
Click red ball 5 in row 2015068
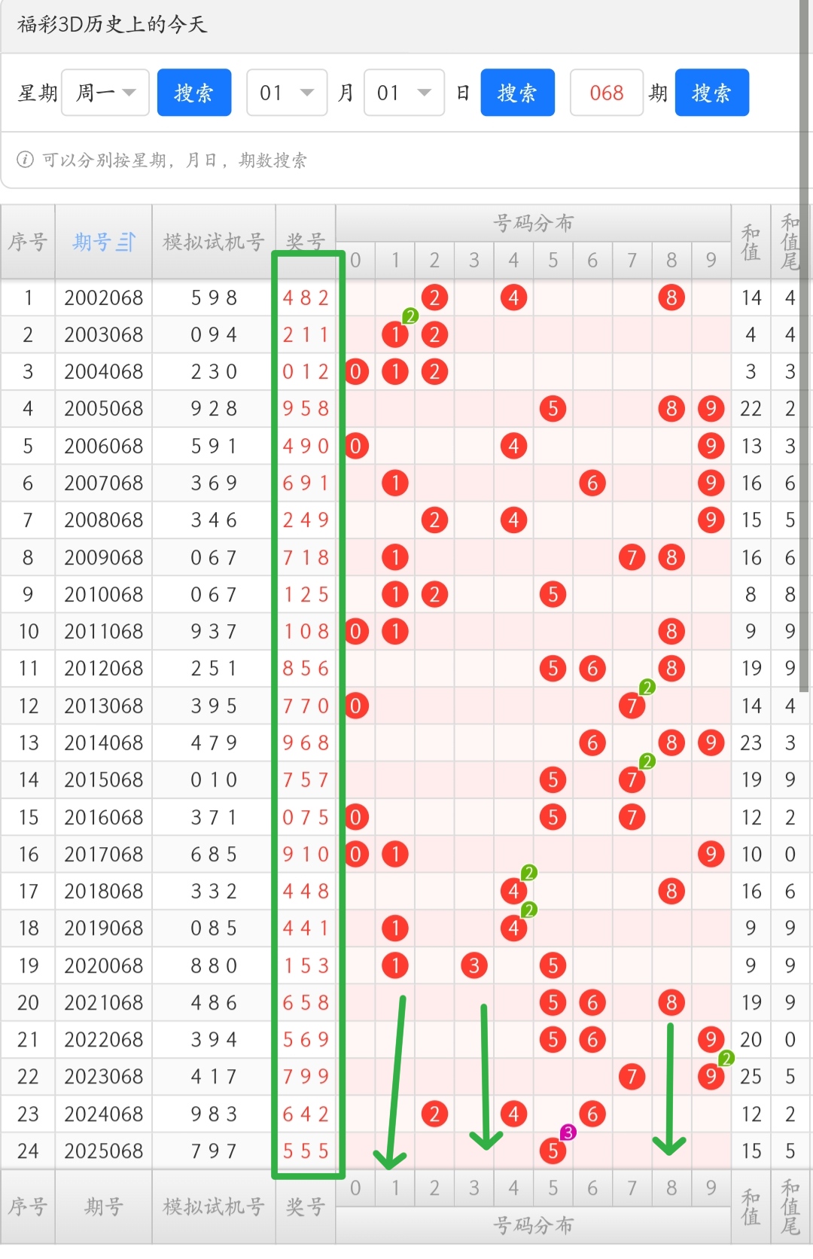click(x=553, y=780)
